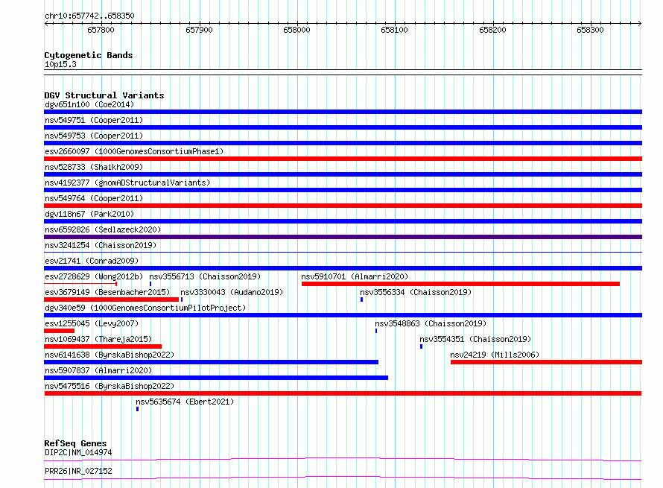Click the DIP2C|NM_014974 gene label

tap(78, 452)
